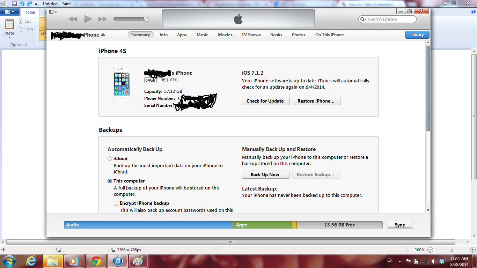Click the Fast Forward button in iTunes

(x=103, y=19)
